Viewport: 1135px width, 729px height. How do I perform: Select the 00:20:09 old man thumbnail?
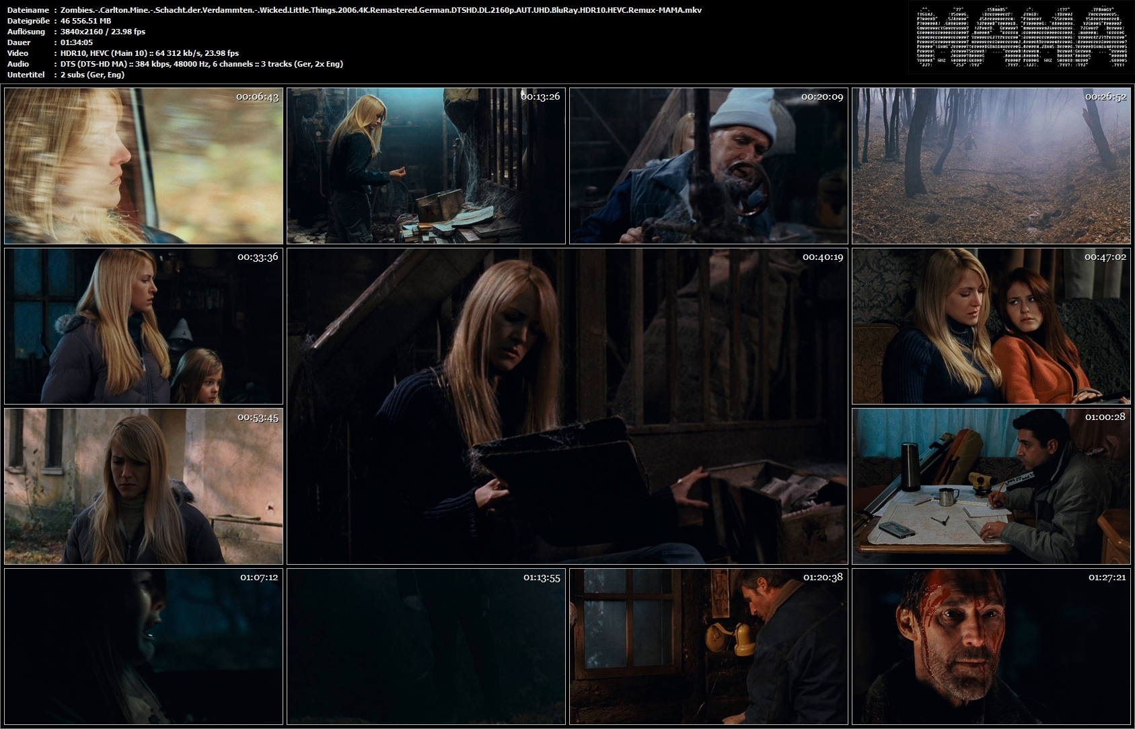click(x=708, y=166)
